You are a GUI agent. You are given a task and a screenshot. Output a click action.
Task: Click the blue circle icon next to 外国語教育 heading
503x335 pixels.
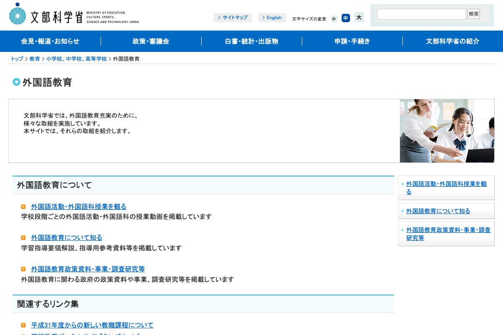[16, 82]
